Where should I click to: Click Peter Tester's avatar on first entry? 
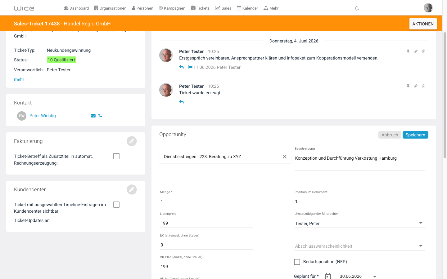coord(166,55)
